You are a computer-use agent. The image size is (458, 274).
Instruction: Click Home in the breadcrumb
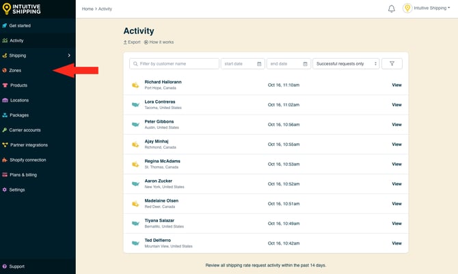click(x=87, y=9)
